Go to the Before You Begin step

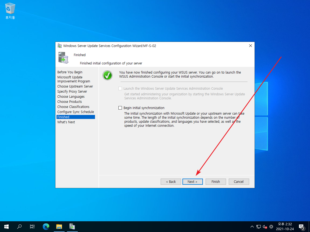(70, 72)
